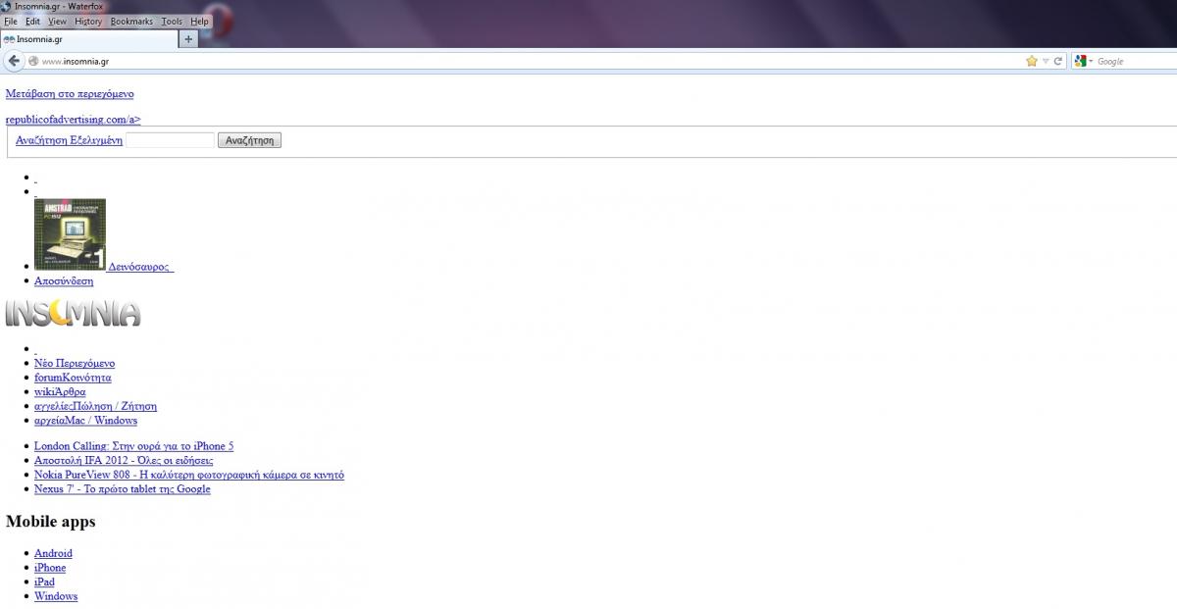Image resolution: width=1177 pixels, height=609 pixels.
Task: Open the Νέο Περιεχόμενο link
Action: [x=75, y=363]
